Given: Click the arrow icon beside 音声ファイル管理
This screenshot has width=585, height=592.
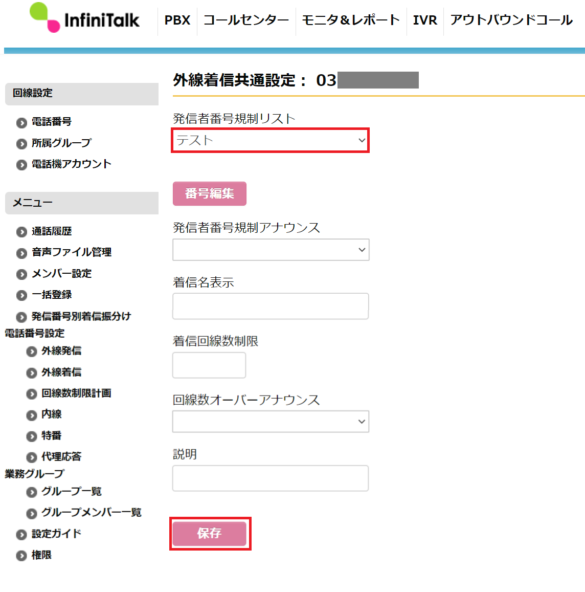Looking at the screenshot, I should [x=21, y=253].
